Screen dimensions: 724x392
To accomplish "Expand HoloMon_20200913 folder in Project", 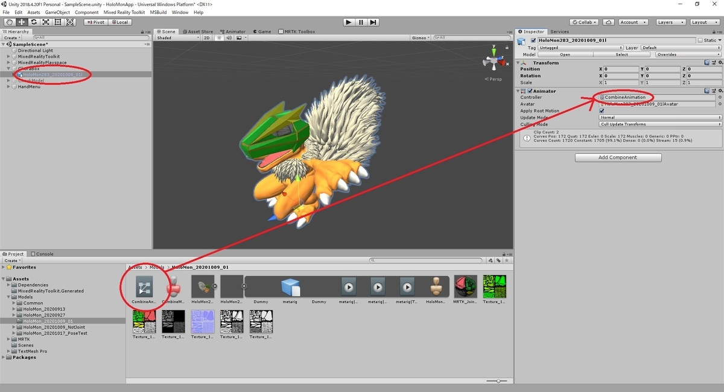I will pyautogui.click(x=14, y=309).
